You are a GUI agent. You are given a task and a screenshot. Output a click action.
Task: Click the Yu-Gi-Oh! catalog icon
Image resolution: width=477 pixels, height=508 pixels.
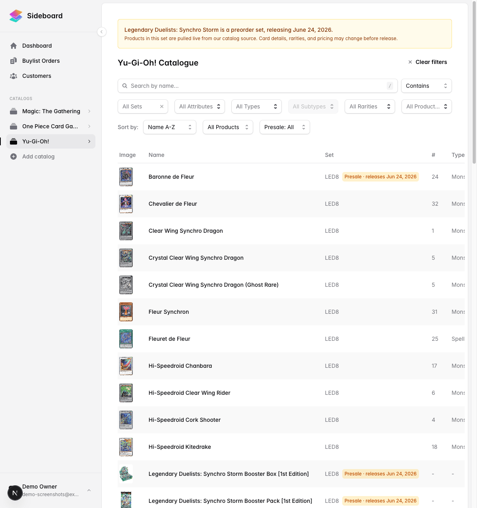click(x=14, y=141)
